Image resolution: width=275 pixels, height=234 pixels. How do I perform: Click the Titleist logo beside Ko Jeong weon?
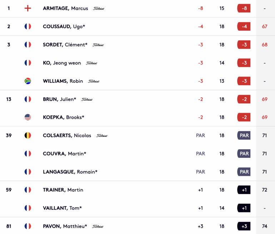pos(91,63)
